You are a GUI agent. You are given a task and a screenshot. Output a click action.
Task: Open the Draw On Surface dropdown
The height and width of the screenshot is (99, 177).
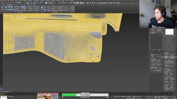(24, 7)
